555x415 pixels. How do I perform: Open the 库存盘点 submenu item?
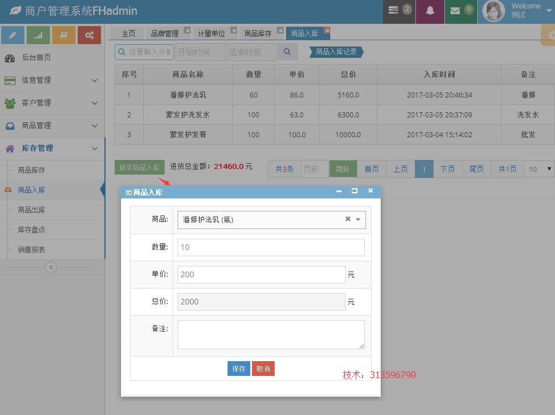52,230
